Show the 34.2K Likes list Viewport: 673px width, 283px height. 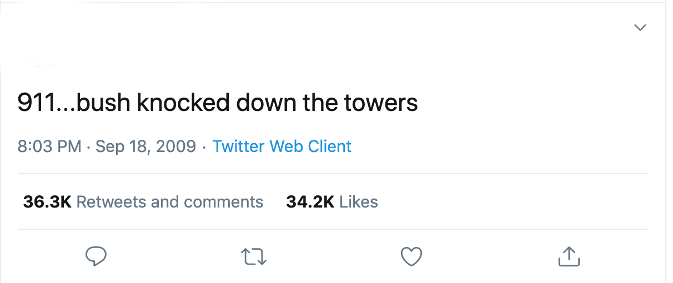point(332,202)
